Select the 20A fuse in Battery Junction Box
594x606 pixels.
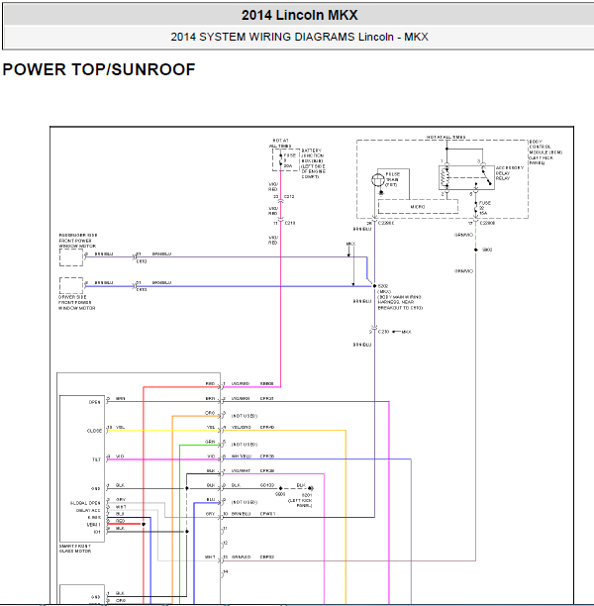(281, 160)
